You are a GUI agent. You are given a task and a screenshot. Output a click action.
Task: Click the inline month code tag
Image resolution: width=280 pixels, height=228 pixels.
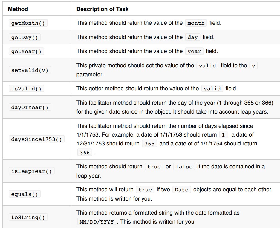point(196,23)
